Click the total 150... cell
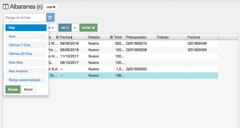This screenshot has height=128, width=240. 120,50
